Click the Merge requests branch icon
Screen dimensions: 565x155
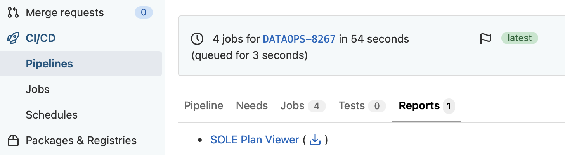click(13, 13)
